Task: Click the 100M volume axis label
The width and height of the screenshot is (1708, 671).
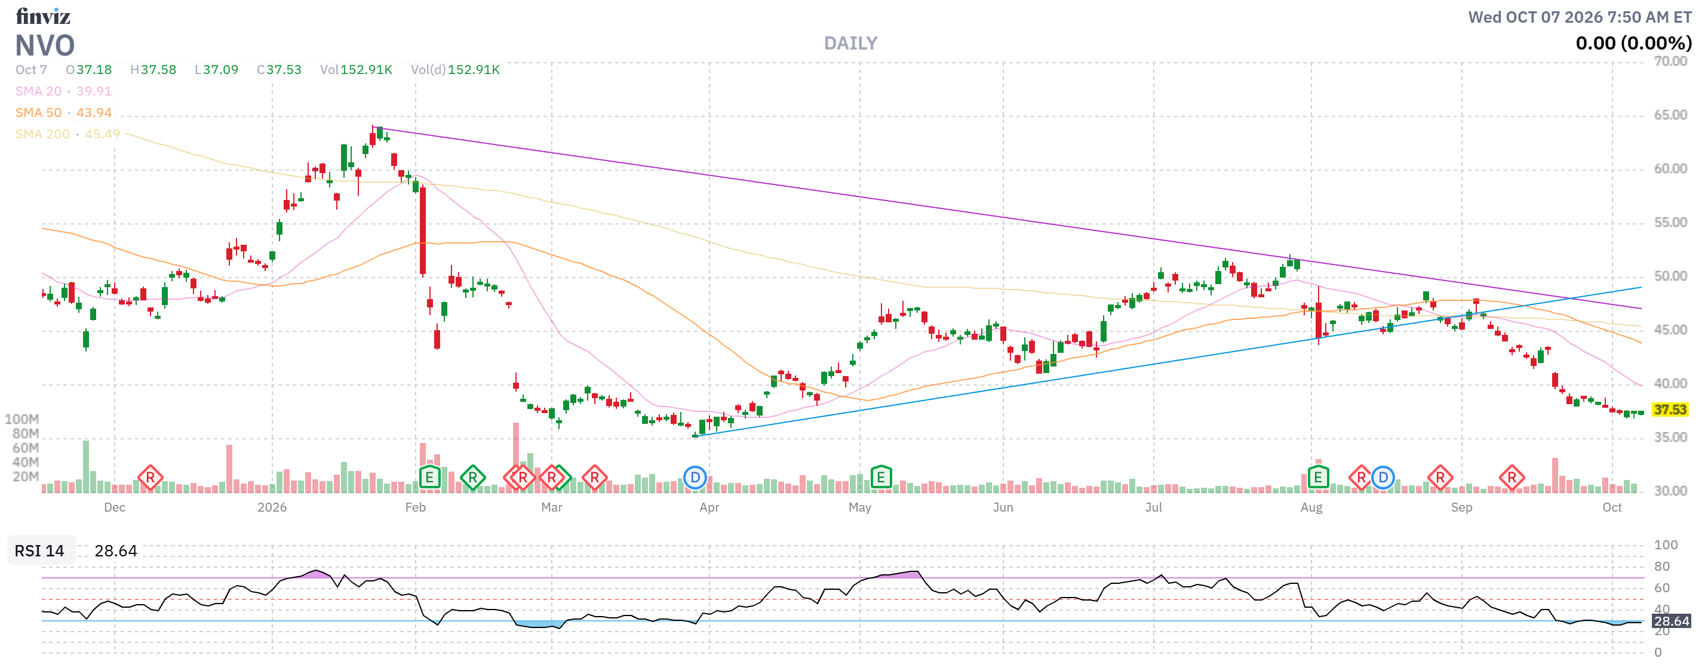Action: point(22,420)
